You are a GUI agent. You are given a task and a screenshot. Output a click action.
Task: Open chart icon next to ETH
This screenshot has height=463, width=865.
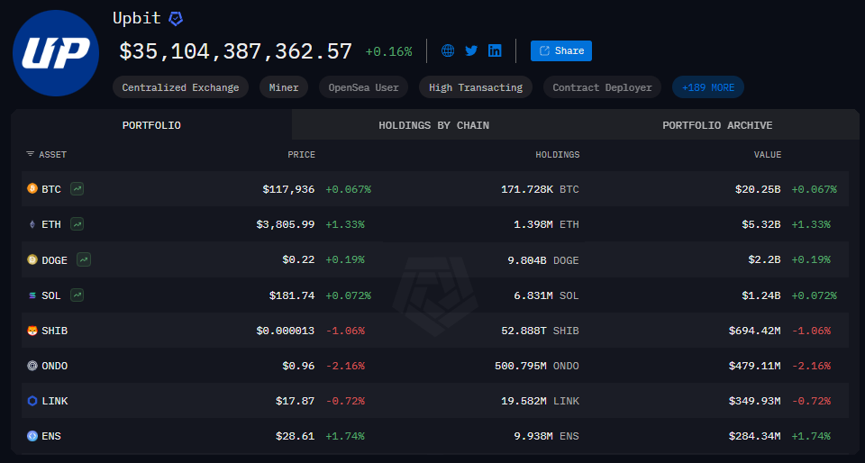[x=77, y=224]
